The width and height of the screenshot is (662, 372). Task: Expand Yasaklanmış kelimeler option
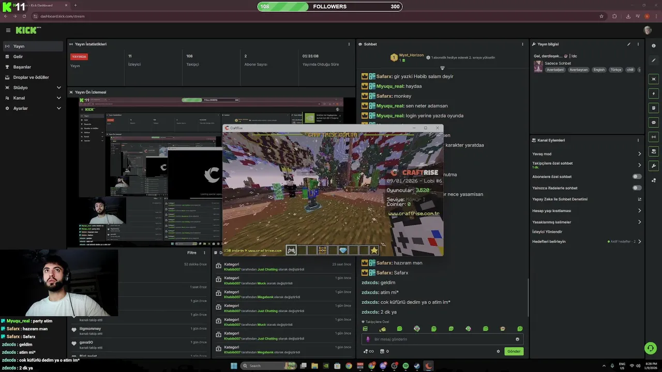[x=639, y=222]
